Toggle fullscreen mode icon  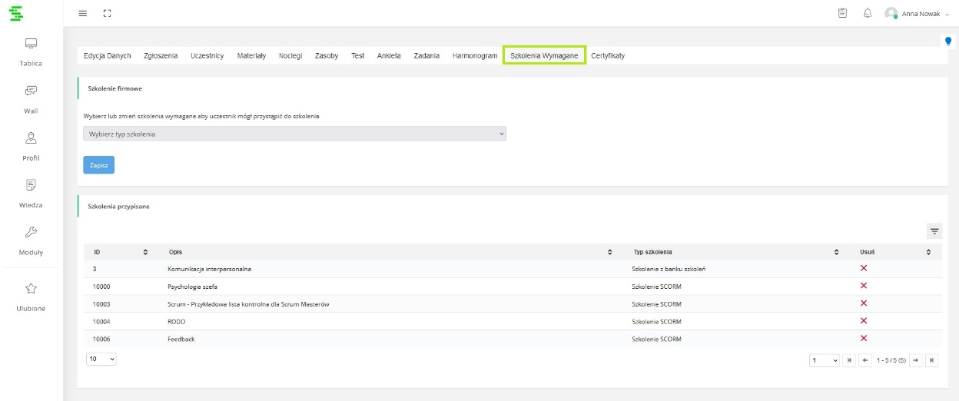click(x=107, y=13)
